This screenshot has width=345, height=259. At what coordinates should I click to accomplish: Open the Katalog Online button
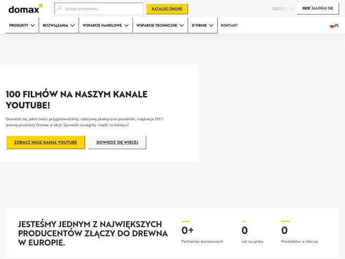[x=167, y=9]
